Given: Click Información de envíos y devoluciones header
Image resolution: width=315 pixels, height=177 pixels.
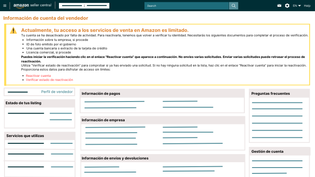Looking at the screenshot, I should [x=163, y=158].
